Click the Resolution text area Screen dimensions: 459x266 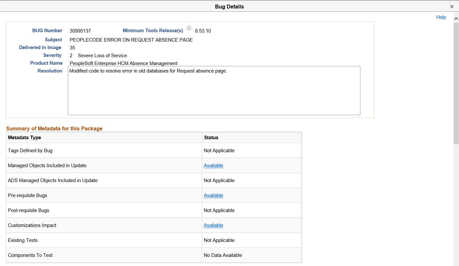(214, 90)
